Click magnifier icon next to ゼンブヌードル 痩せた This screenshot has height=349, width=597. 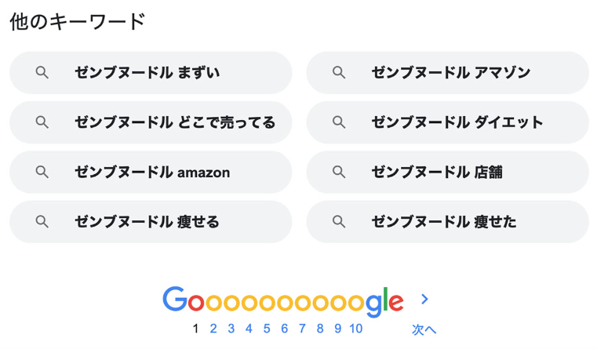point(339,221)
